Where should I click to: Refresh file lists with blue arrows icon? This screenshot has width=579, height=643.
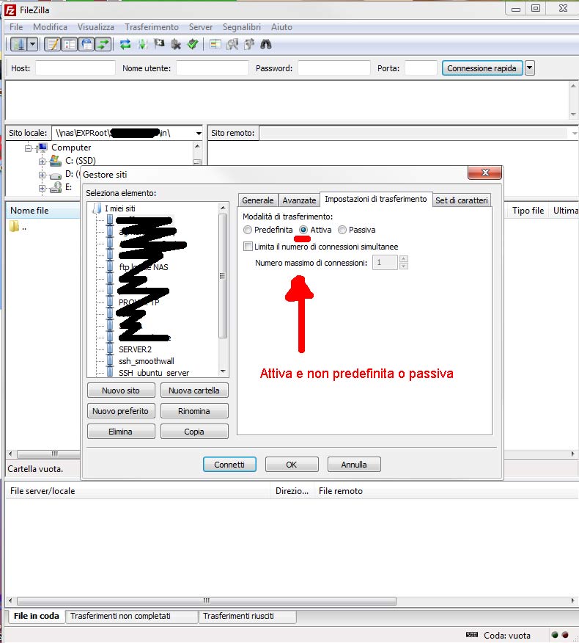tap(125, 44)
